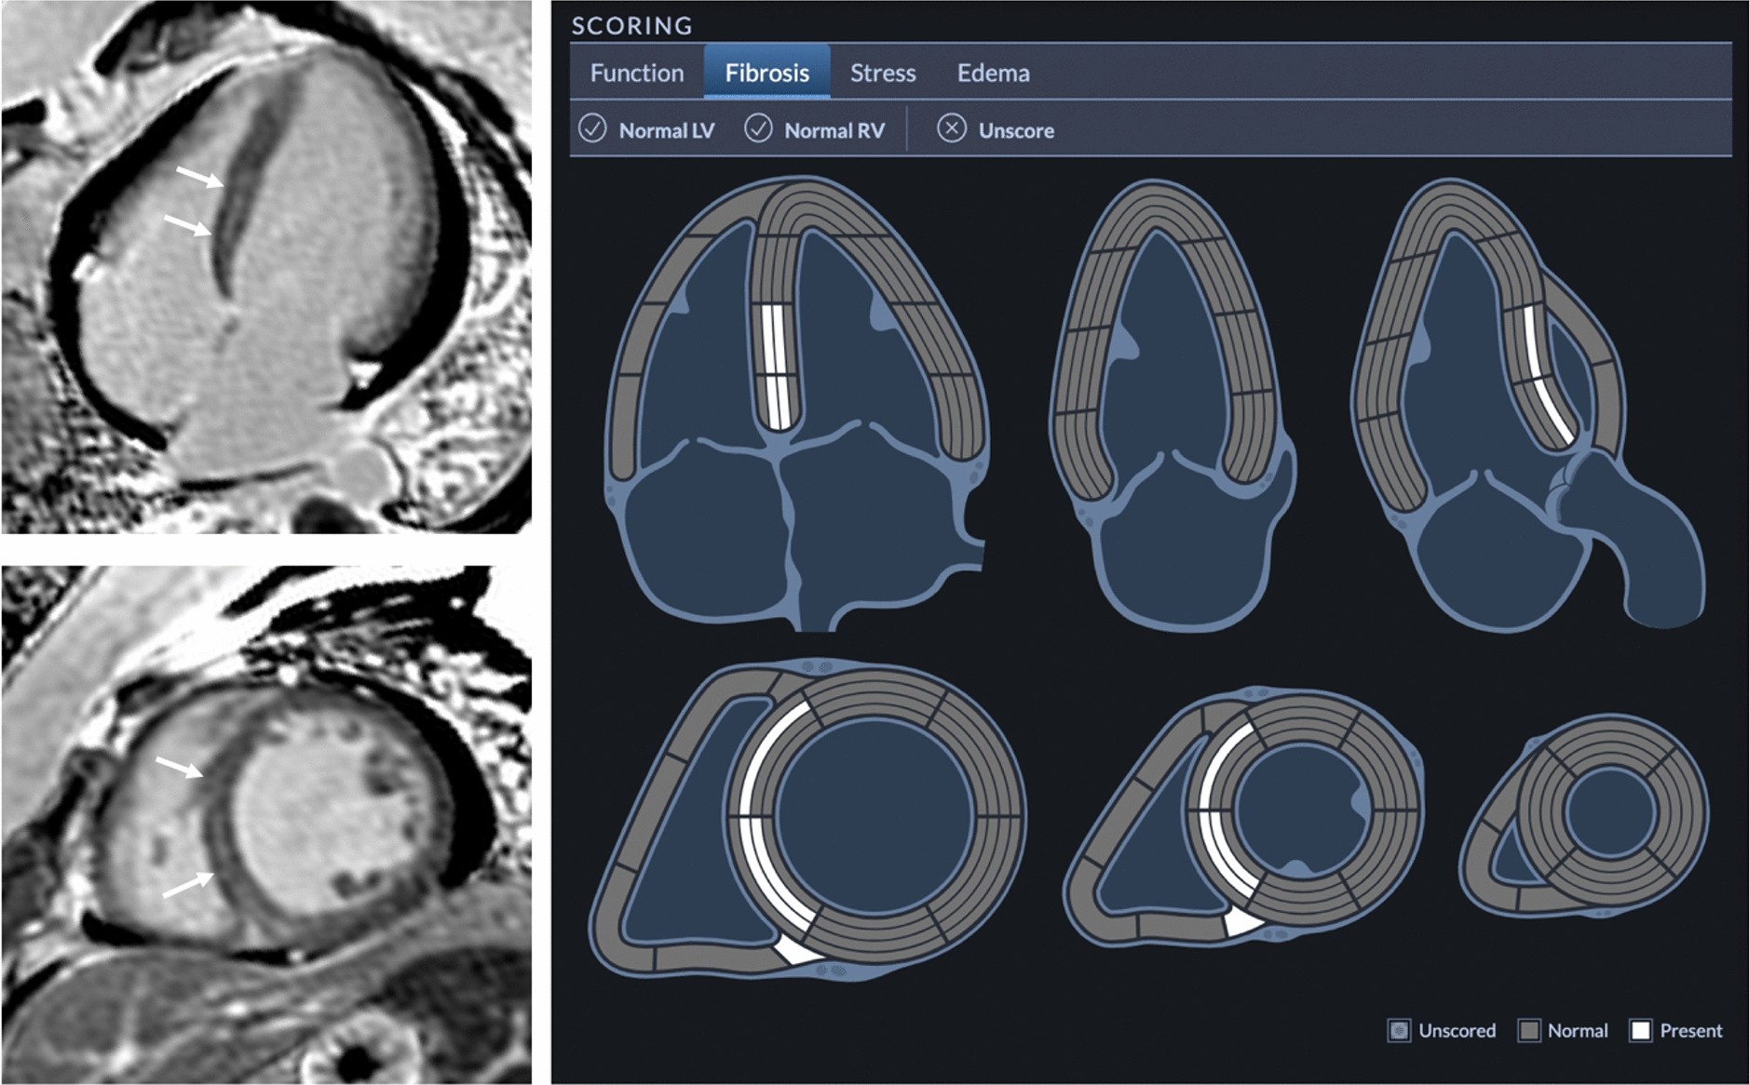Open the Stress tab

[883, 73]
